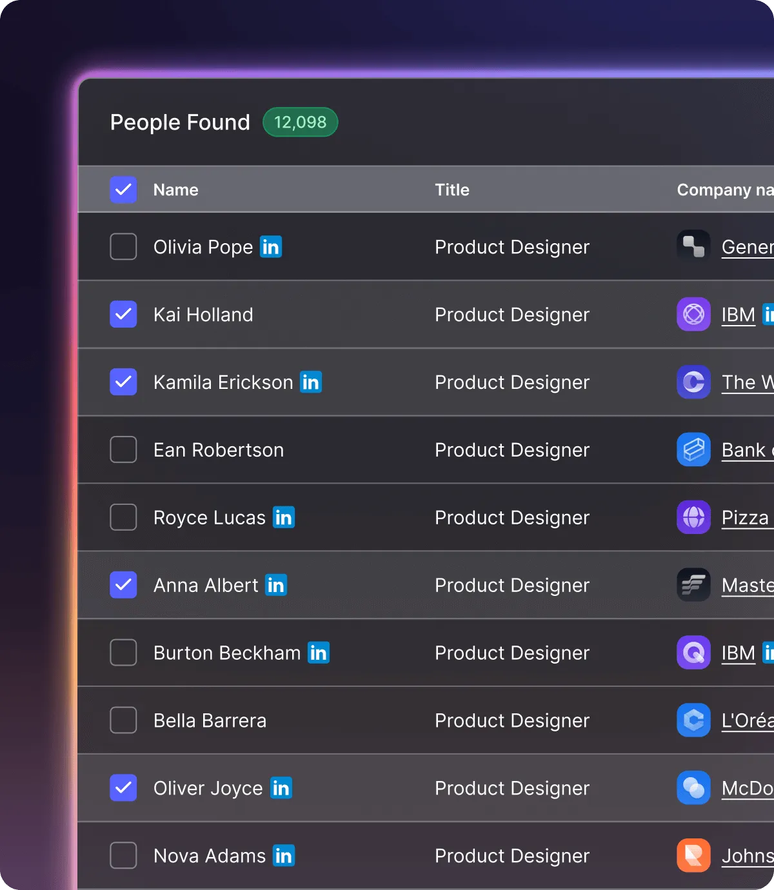Click Product Designer title for Ean Robertson

(x=512, y=450)
